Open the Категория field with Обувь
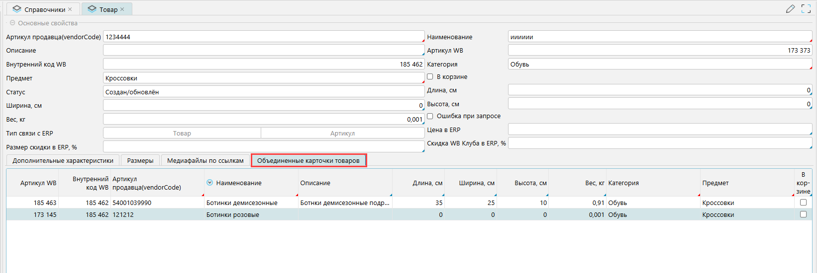 [659, 65]
